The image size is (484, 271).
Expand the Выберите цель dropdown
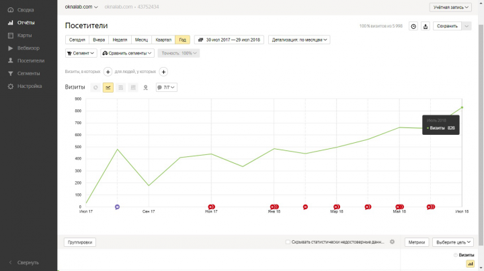pos(453,242)
